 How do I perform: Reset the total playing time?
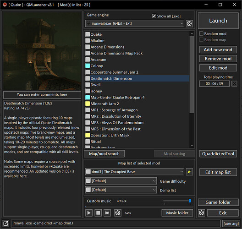(234, 84)
